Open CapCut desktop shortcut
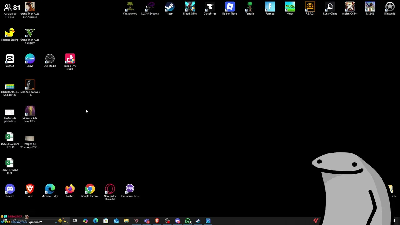The width and height of the screenshot is (400, 225). [x=10, y=61]
